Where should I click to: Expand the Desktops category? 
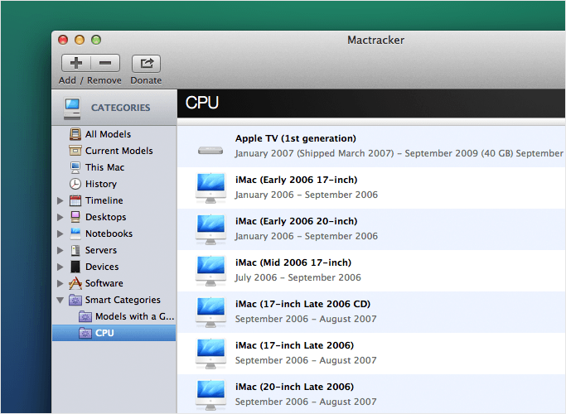[x=60, y=217]
